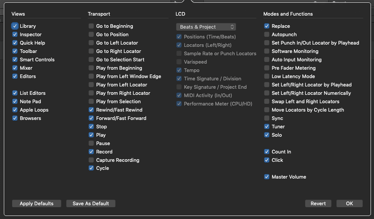Uncheck the Tuner checkbox
The width and height of the screenshot is (374, 219).
266,127
